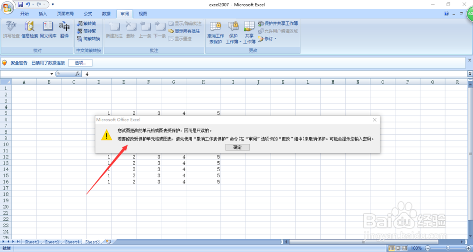This screenshot has height=252, width=473.
Task: Click the zoom out minus button
Action: point(427,248)
